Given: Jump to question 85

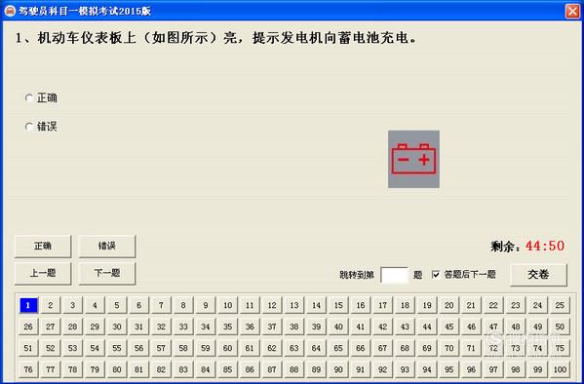Looking at the screenshot, I should (x=227, y=369).
